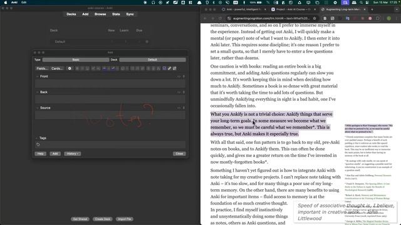The width and height of the screenshot is (401, 225).
Task: Click the purple icon before the paperclip
Action: click(x=164, y=68)
